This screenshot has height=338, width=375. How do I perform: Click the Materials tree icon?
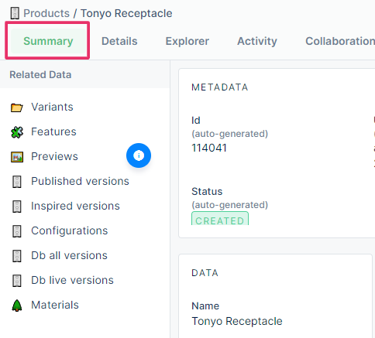pos(17,306)
